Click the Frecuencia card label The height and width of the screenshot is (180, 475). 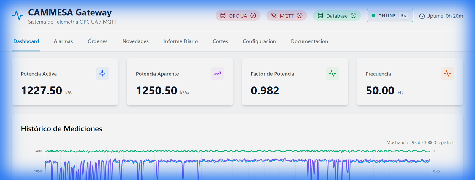pos(378,74)
